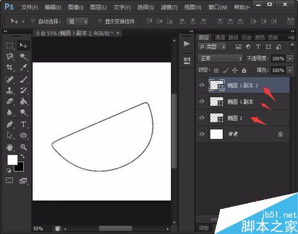Select the History Brush tool
The image size is (298, 234).
(23, 91)
